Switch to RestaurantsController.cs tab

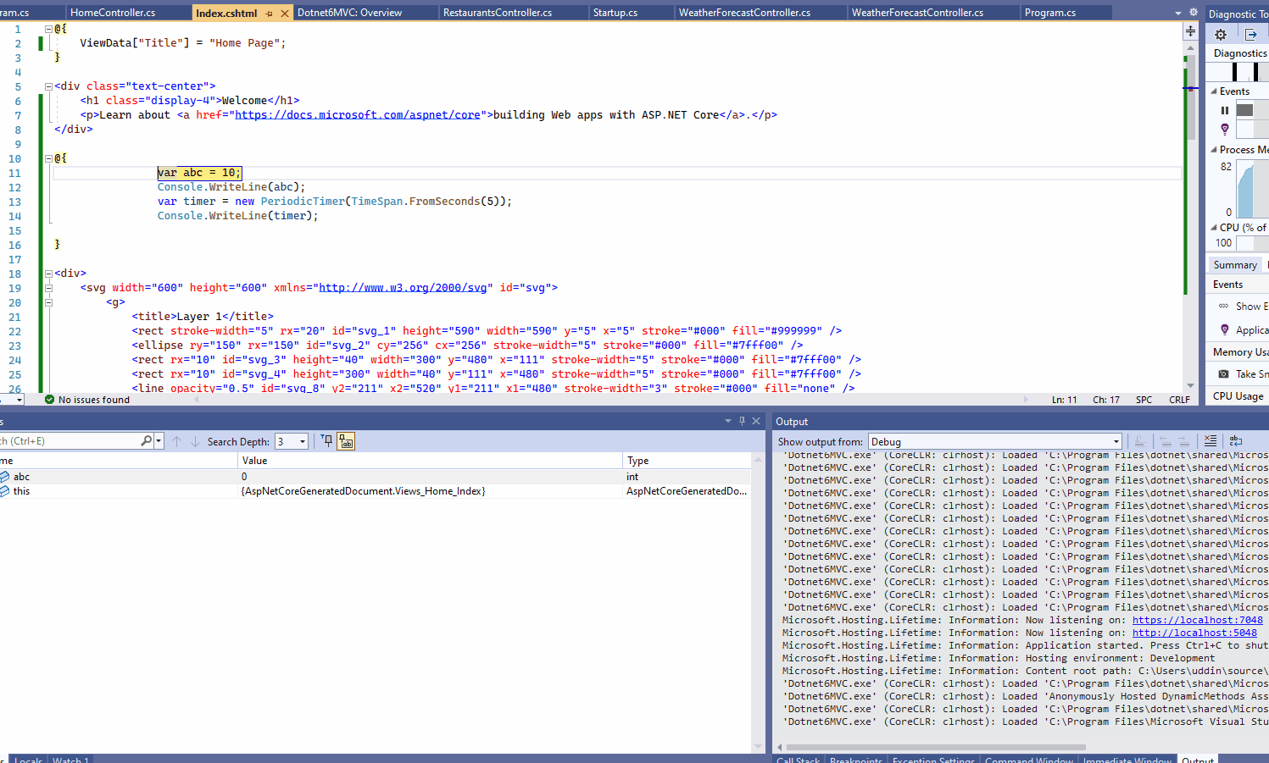tap(498, 13)
